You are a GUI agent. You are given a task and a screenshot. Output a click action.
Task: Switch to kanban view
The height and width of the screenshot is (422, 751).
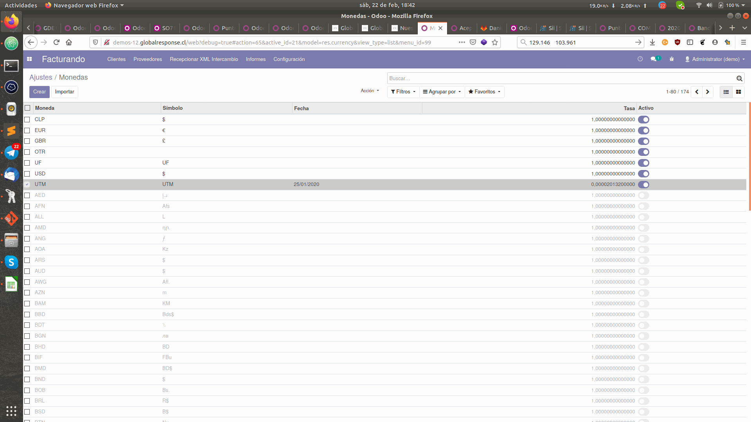tap(738, 92)
